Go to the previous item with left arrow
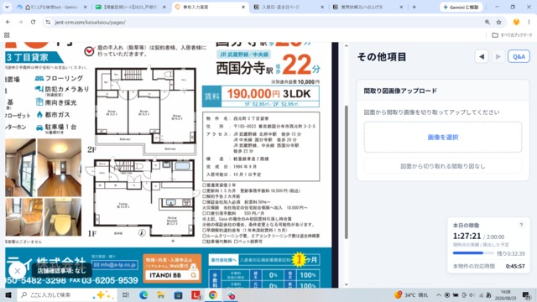 (x=482, y=56)
